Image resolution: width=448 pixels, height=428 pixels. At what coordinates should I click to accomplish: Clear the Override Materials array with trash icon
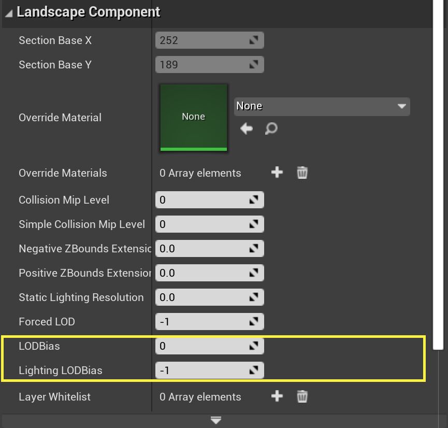(302, 173)
